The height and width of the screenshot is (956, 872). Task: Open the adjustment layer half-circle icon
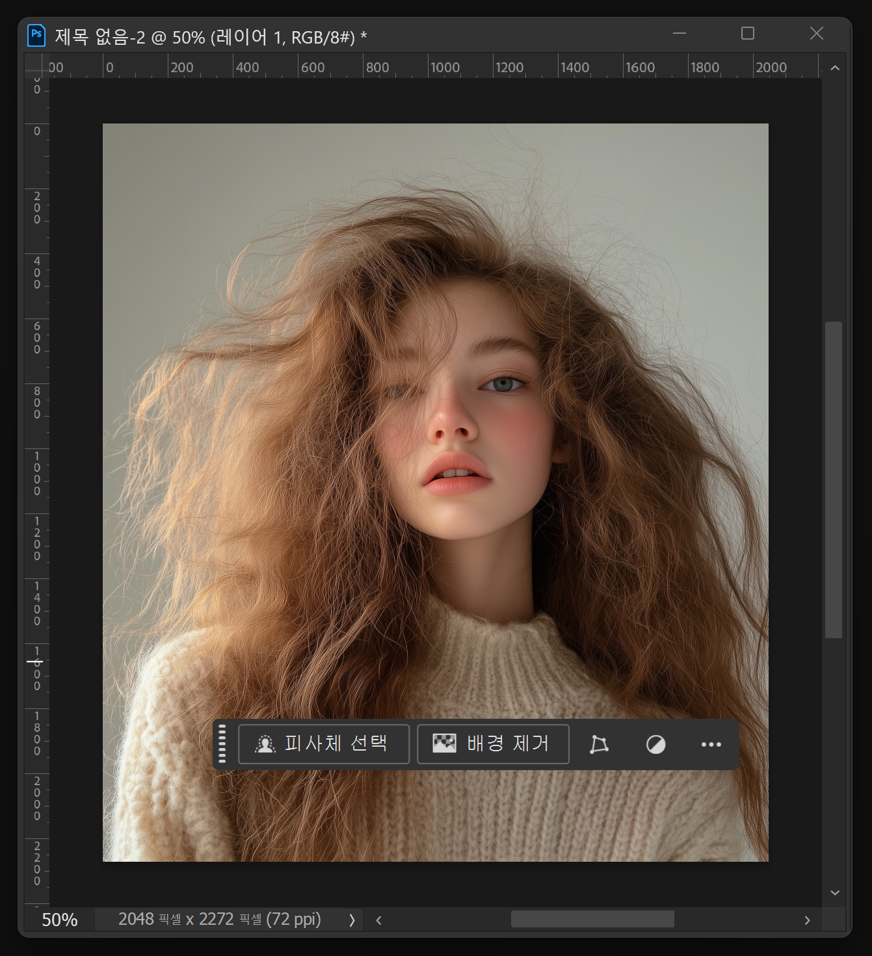655,745
